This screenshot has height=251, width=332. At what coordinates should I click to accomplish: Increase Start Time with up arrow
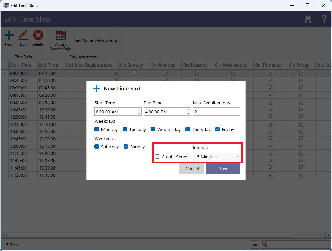click(139, 110)
